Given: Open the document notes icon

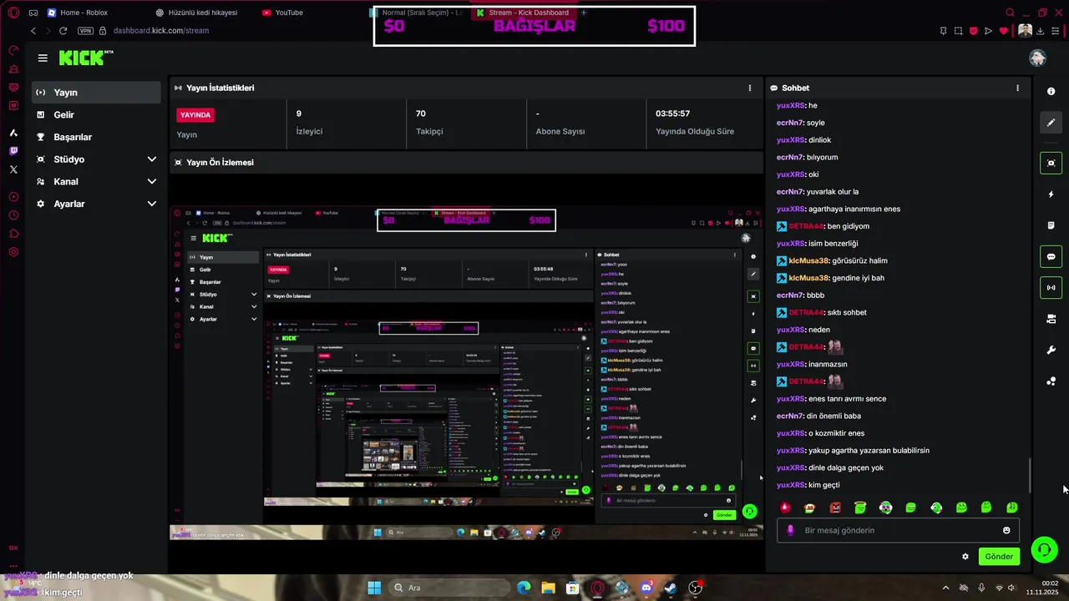Looking at the screenshot, I should [x=1051, y=225].
